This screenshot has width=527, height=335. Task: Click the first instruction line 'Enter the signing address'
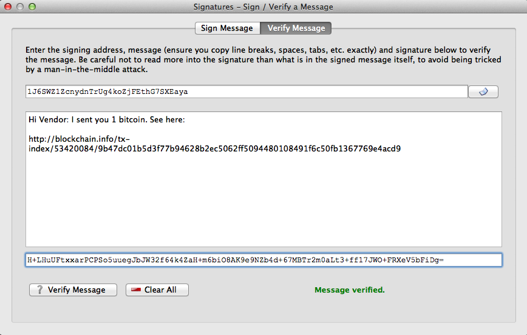(73, 49)
